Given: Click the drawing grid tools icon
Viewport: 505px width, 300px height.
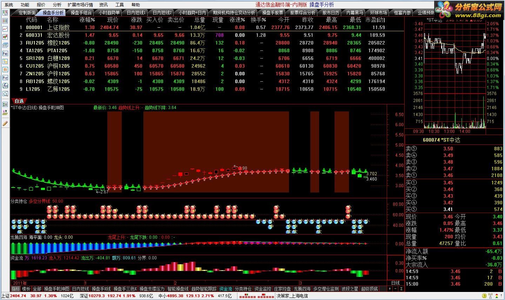Looking at the screenshot, I should [5, 112].
